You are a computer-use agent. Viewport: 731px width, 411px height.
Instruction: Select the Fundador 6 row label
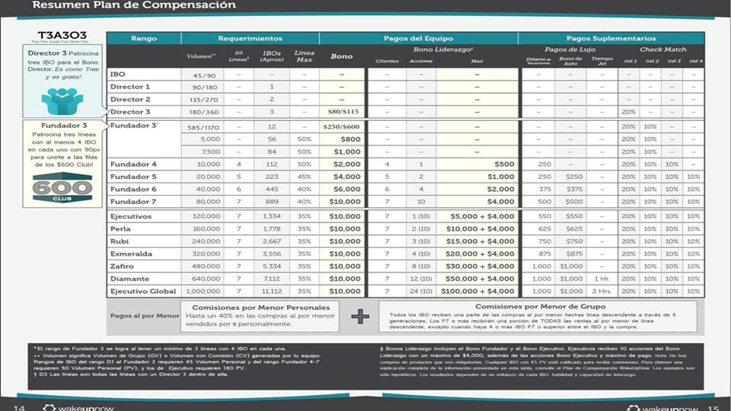click(x=133, y=190)
